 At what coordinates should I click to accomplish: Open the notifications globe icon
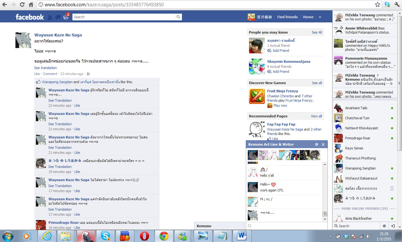[x=66, y=17]
